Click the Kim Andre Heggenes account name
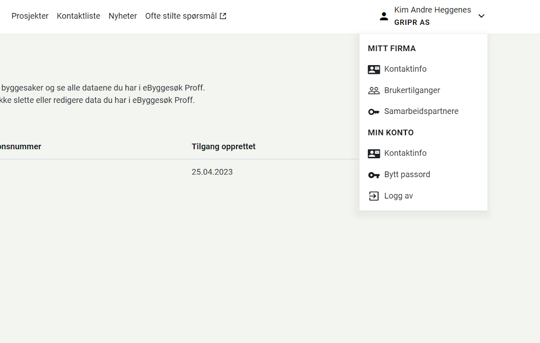This screenshot has width=540, height=343. coord(432,10)
